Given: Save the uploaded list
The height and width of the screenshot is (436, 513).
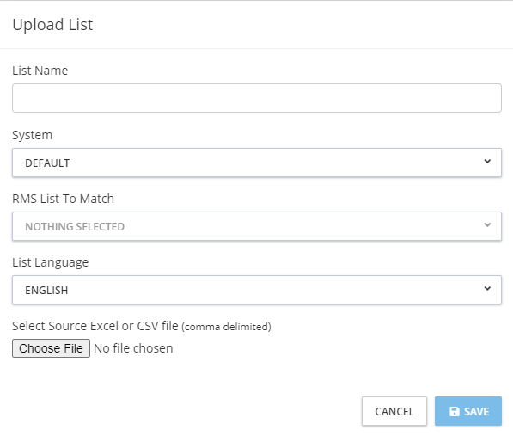Looking at the screenshot, I should [x=468, y=411].
